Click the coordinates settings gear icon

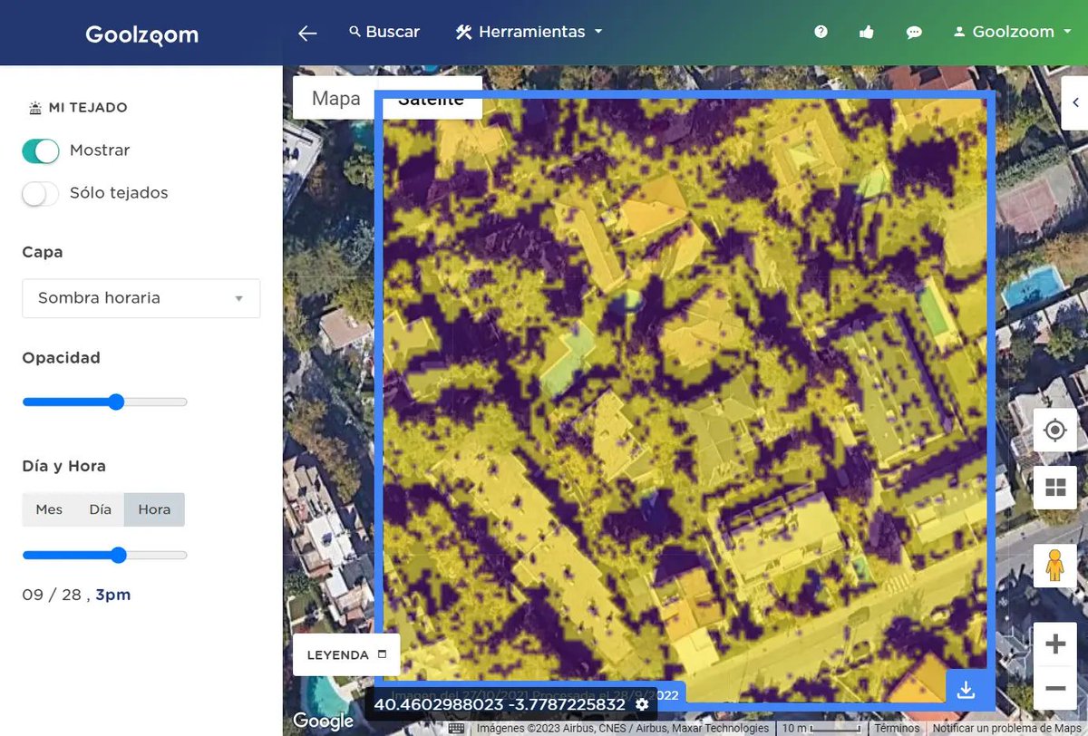[642, 704]
